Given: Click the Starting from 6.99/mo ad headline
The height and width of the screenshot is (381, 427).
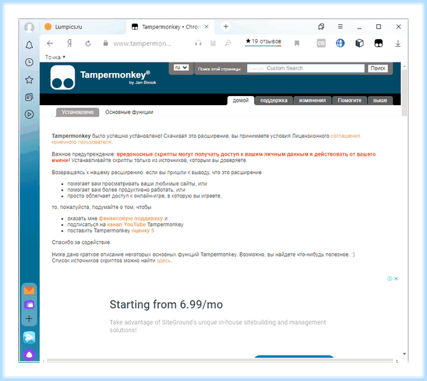Looking at the screenshot, I should point(166,304).
